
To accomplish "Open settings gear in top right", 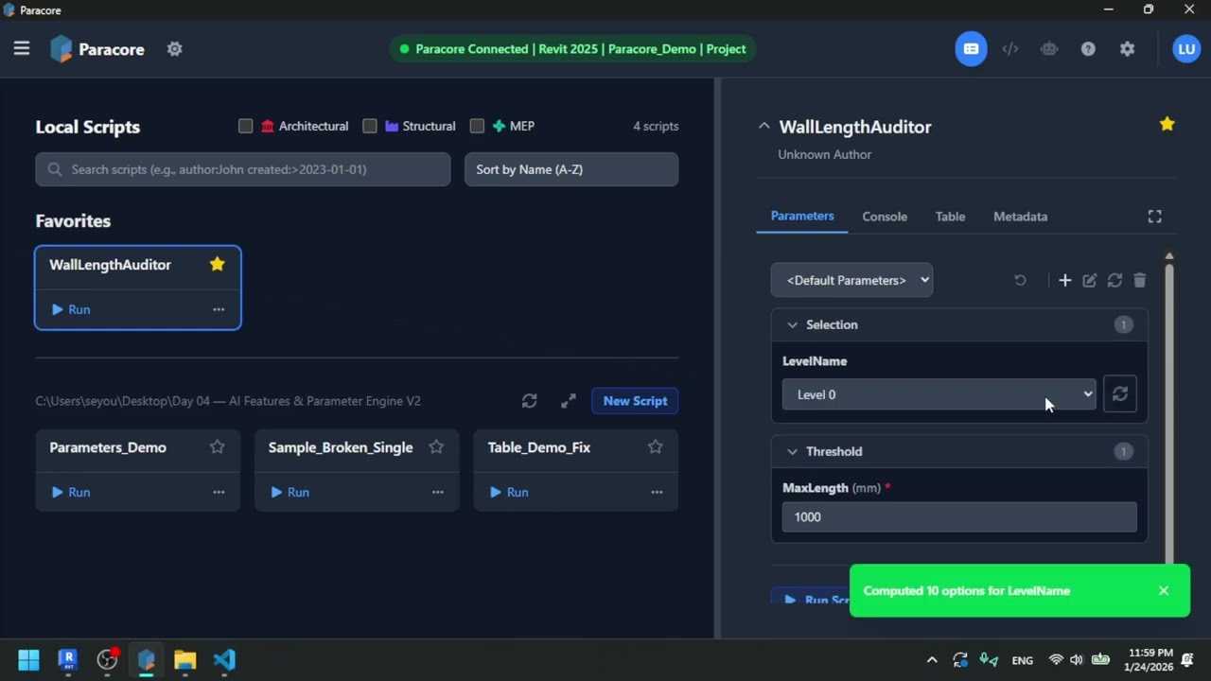I will tap(1127, 48).
